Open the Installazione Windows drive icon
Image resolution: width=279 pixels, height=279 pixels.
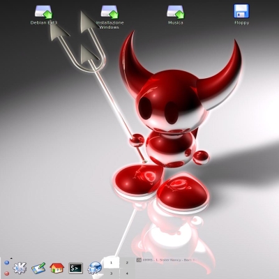[x=110, y=12]
